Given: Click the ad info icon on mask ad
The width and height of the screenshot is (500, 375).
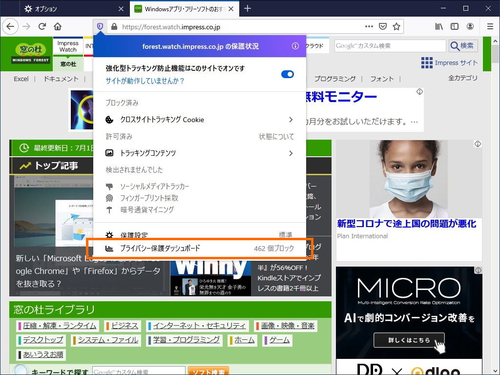Looking at the screenshot, I should click(x=478, y=144).
